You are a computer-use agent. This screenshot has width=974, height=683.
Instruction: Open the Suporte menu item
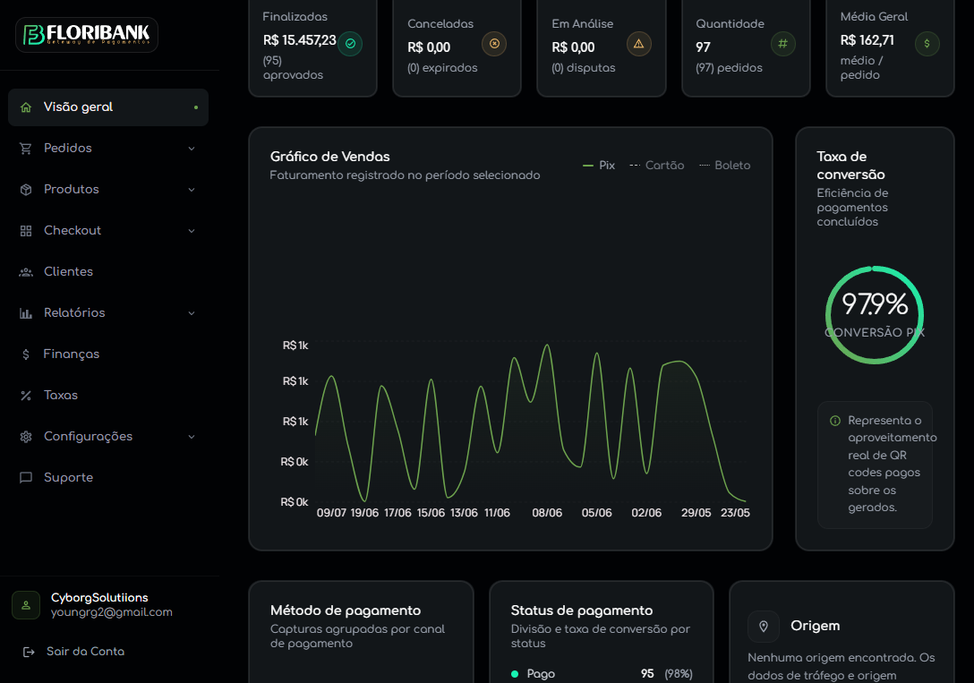108,477
